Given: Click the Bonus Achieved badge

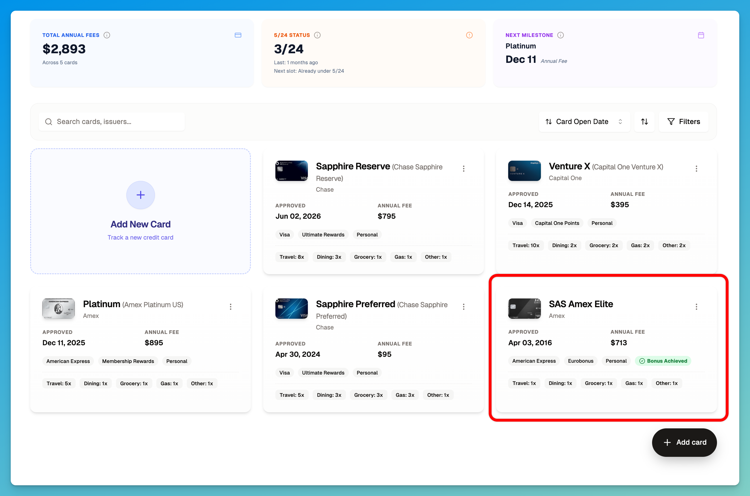Looking at the screenshot, I should tap(663, 361).
